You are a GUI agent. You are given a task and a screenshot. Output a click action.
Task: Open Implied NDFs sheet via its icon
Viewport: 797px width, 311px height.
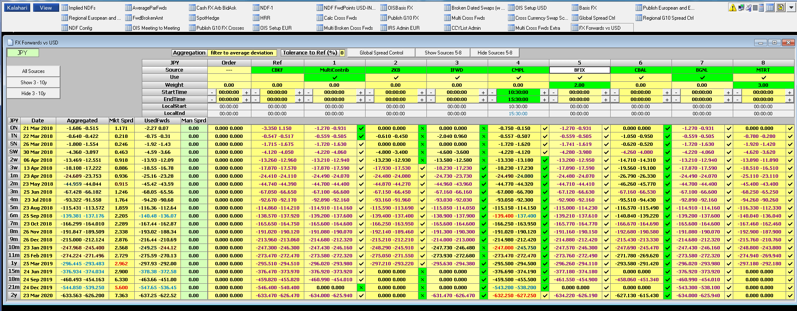pyautogui.click(x=65, y=8)
